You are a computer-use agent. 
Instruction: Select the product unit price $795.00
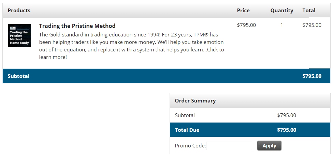pos(246,25)
